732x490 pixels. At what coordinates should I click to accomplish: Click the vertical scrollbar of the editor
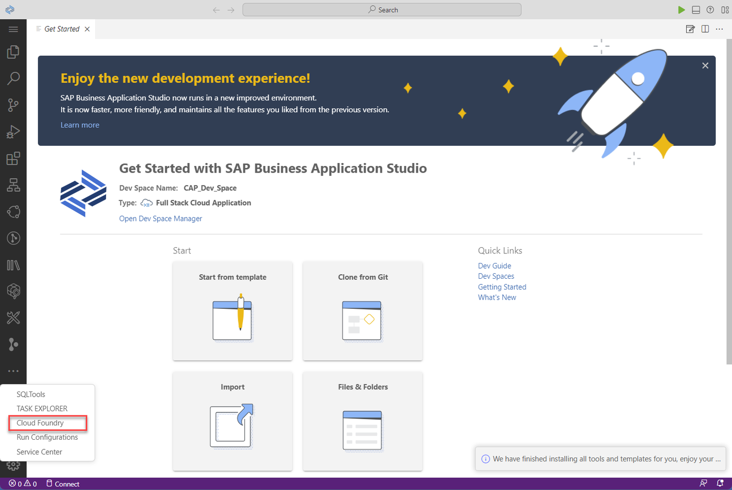coord(729,202)
